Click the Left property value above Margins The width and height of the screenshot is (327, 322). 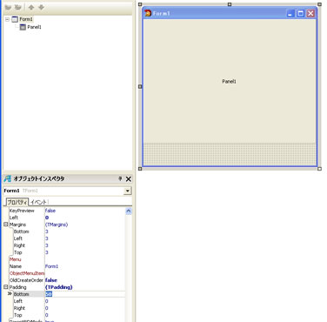click(47, 218)
